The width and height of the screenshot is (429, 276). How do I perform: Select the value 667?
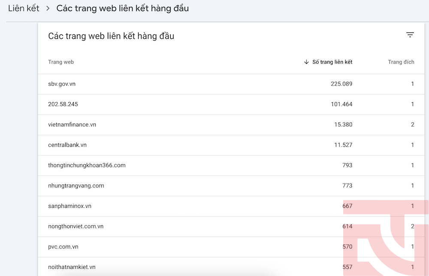coord(347,206)
